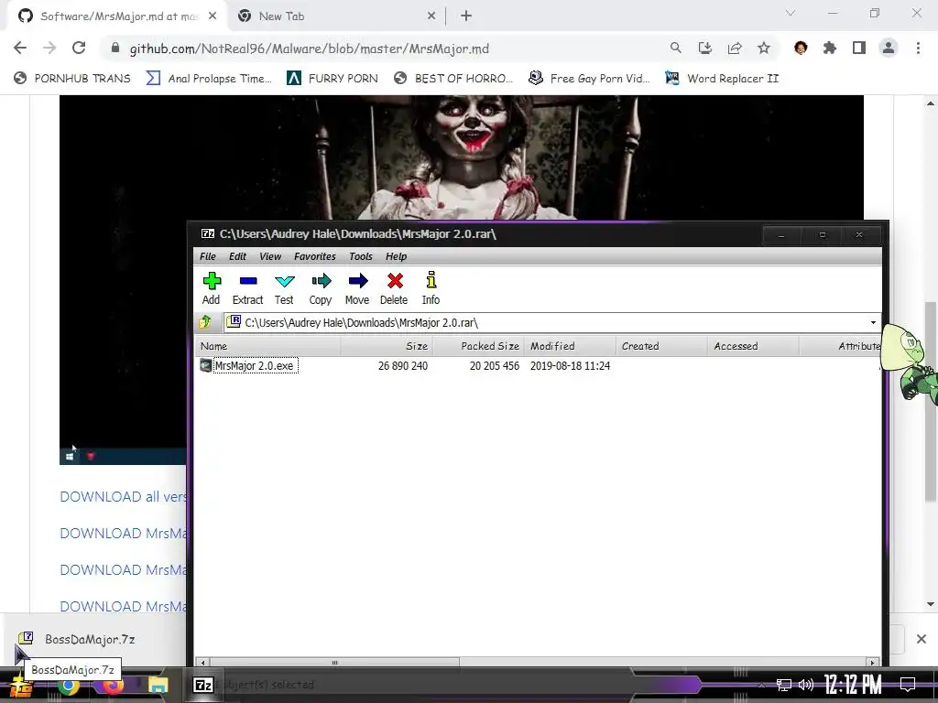Open the notification center icon
Image resolution: width=938 pixels, height=703 pixels.
click(908, 685)
